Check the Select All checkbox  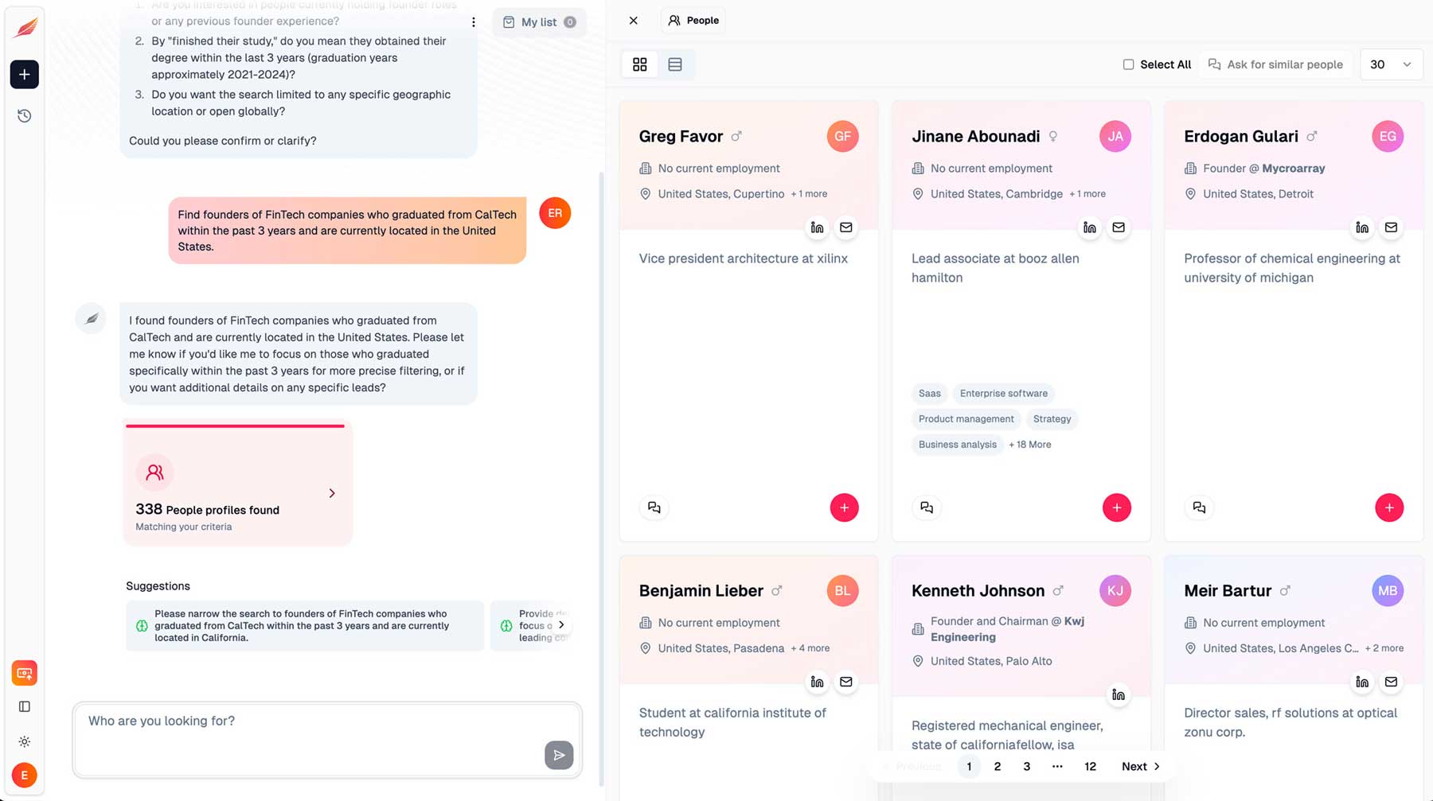point(1128,64)
